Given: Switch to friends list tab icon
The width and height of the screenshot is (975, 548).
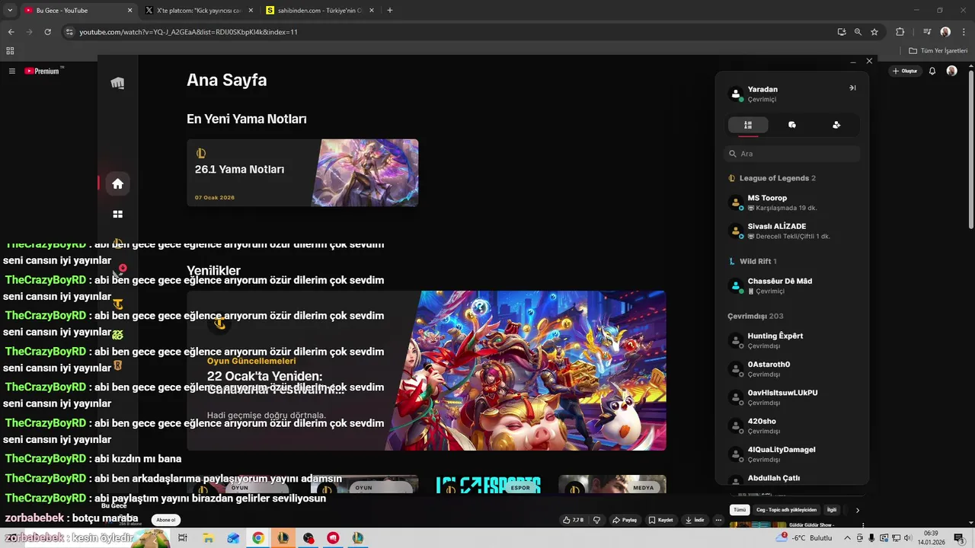Looking at the screenshot, I should point(748,125).
